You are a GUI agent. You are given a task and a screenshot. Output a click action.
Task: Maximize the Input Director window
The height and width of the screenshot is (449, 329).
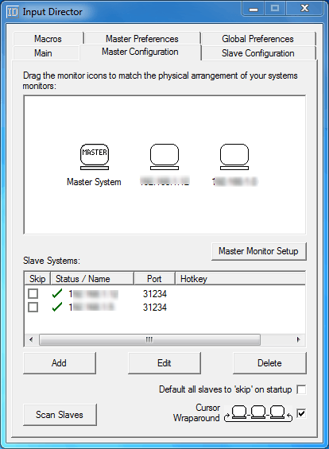(x=275, y=9)
